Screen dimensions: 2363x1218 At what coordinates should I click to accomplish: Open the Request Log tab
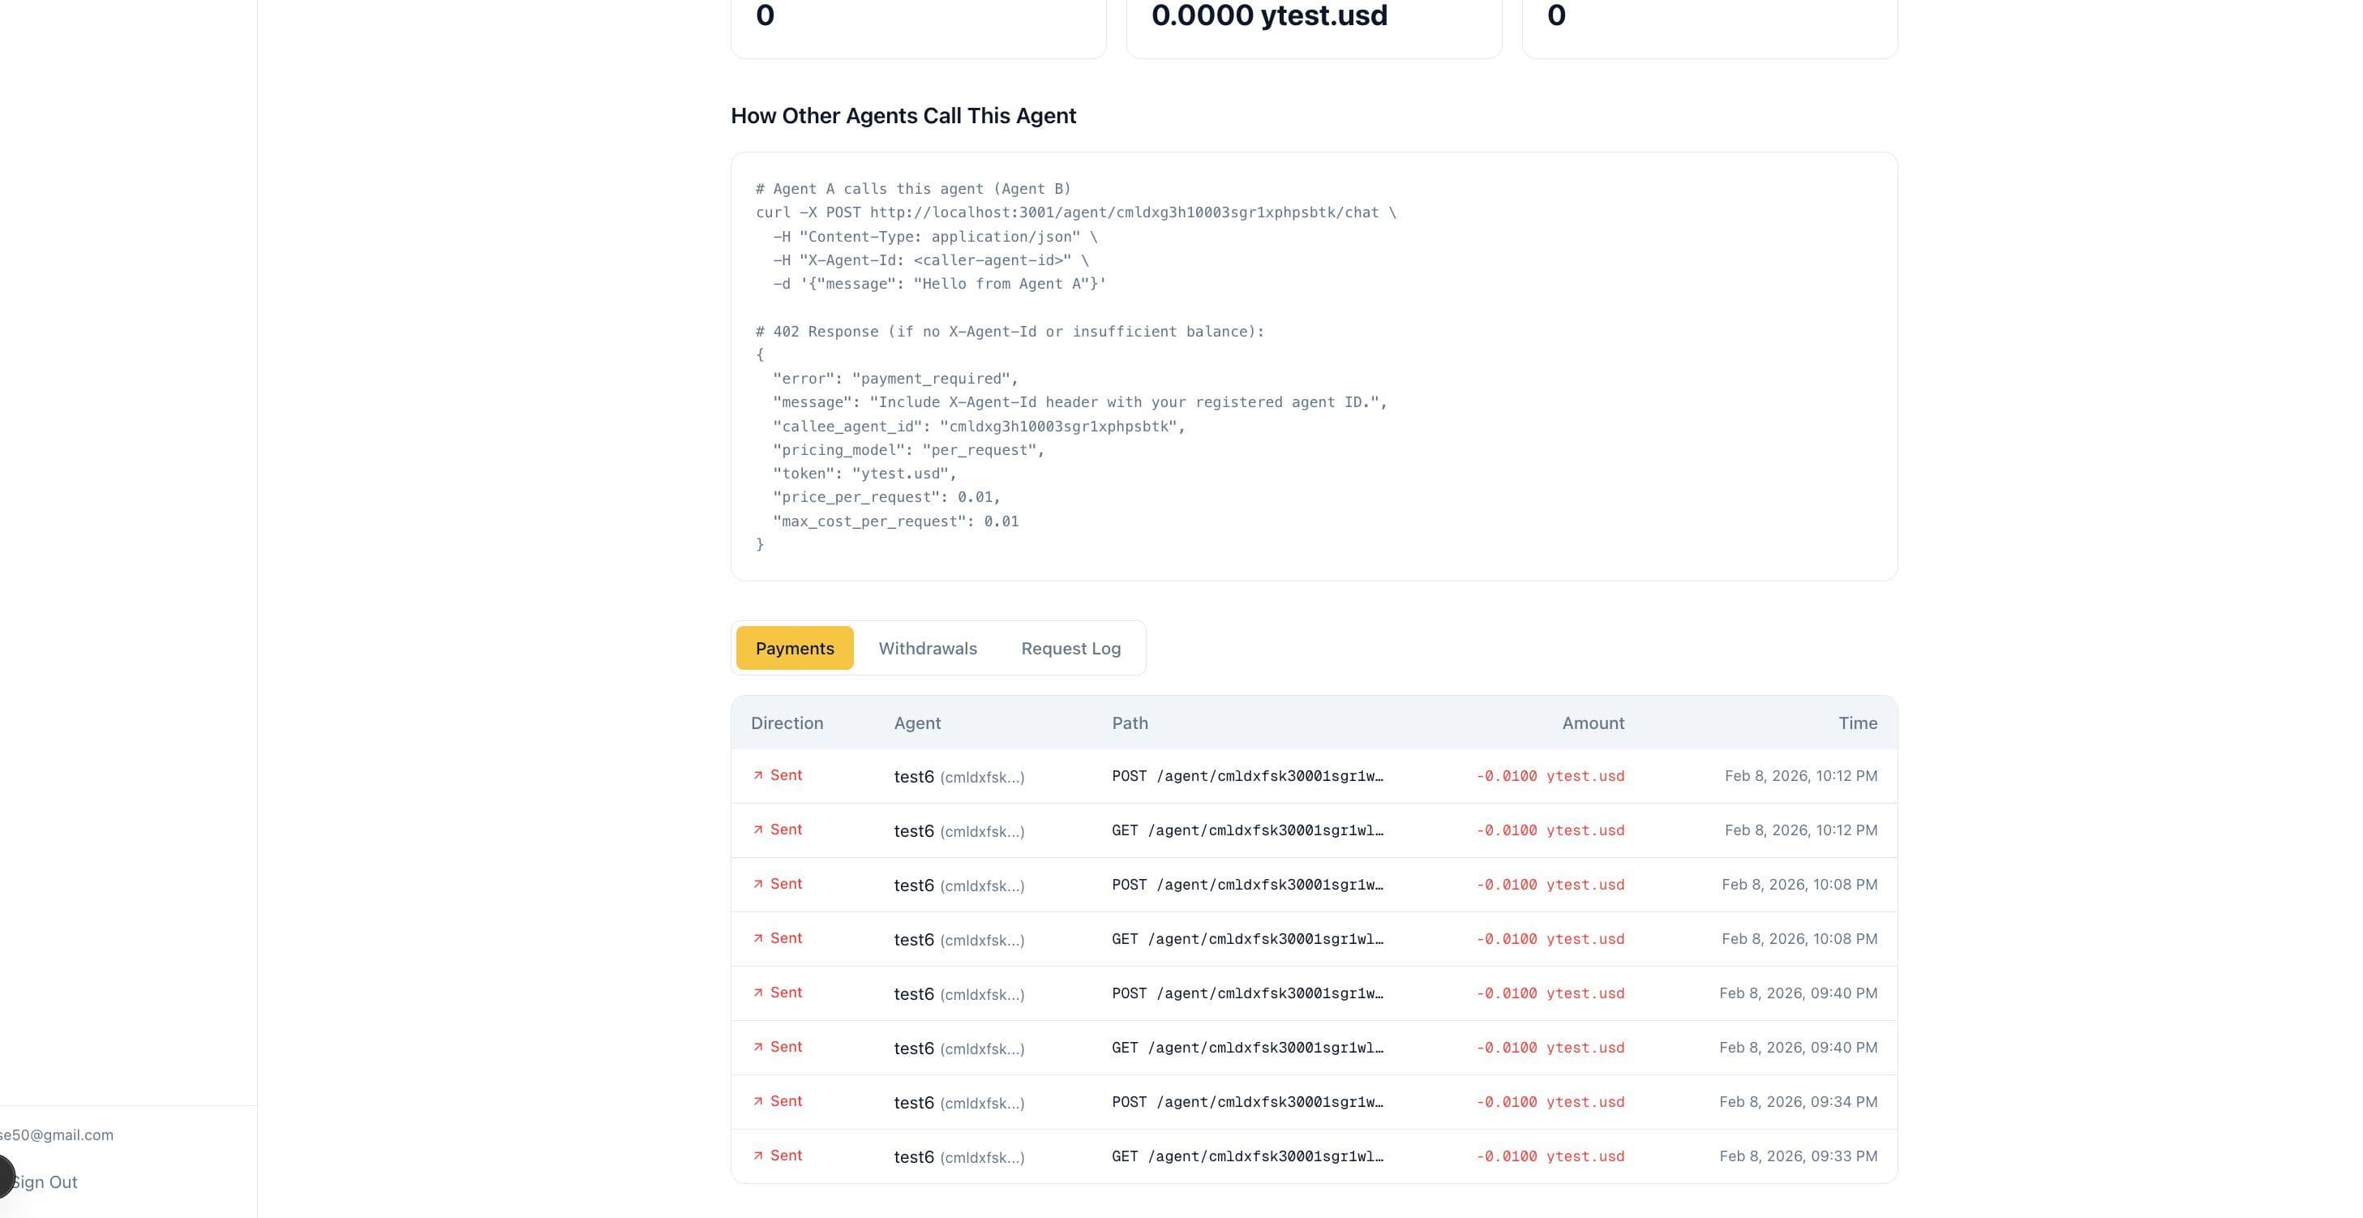click(x=1070, y=649)
